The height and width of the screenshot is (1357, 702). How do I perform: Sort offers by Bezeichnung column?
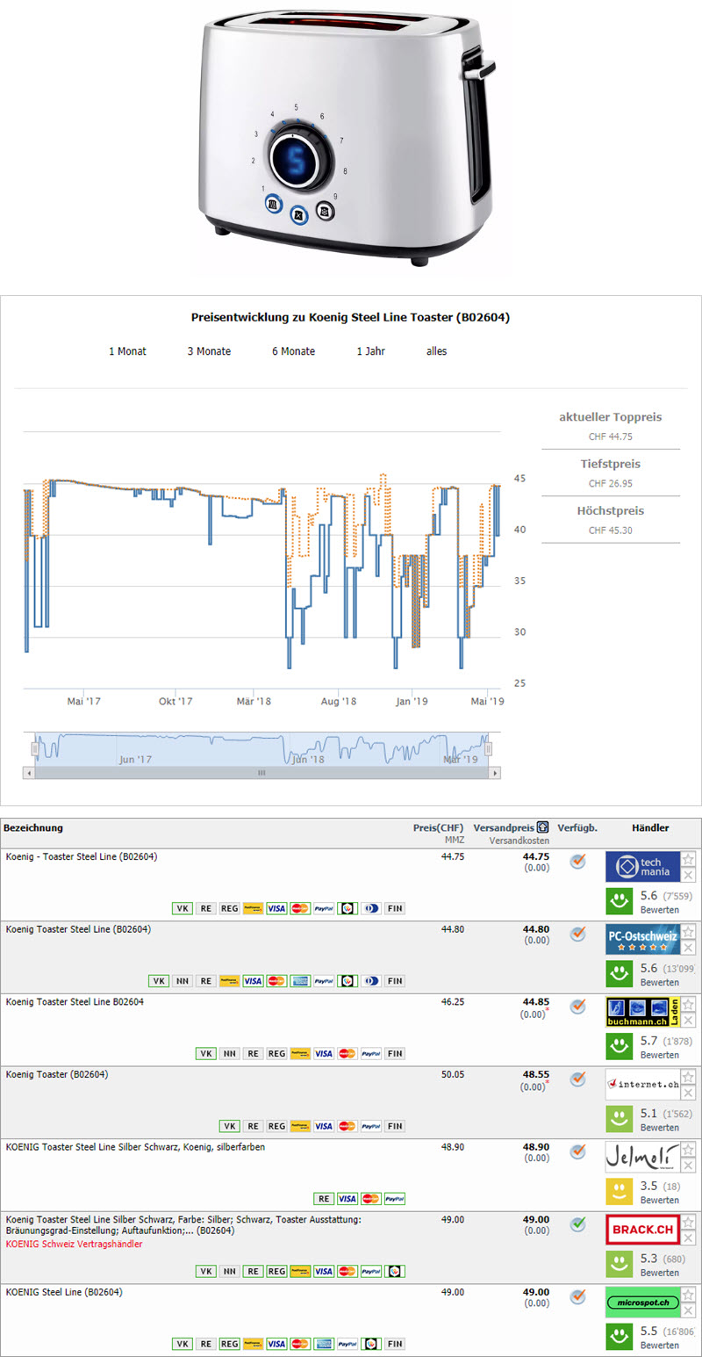(x=33, y=827)
